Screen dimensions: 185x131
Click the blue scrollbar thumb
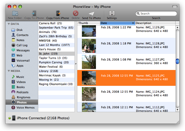[177, 61]
